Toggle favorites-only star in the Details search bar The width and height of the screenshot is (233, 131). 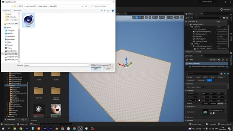click(225, 74)
